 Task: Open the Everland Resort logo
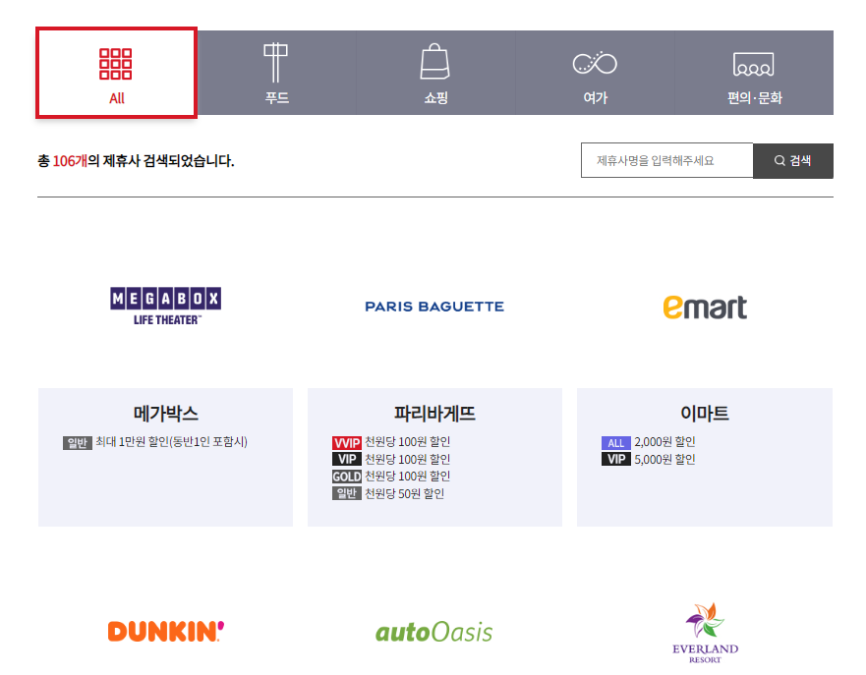click(705, 633)
